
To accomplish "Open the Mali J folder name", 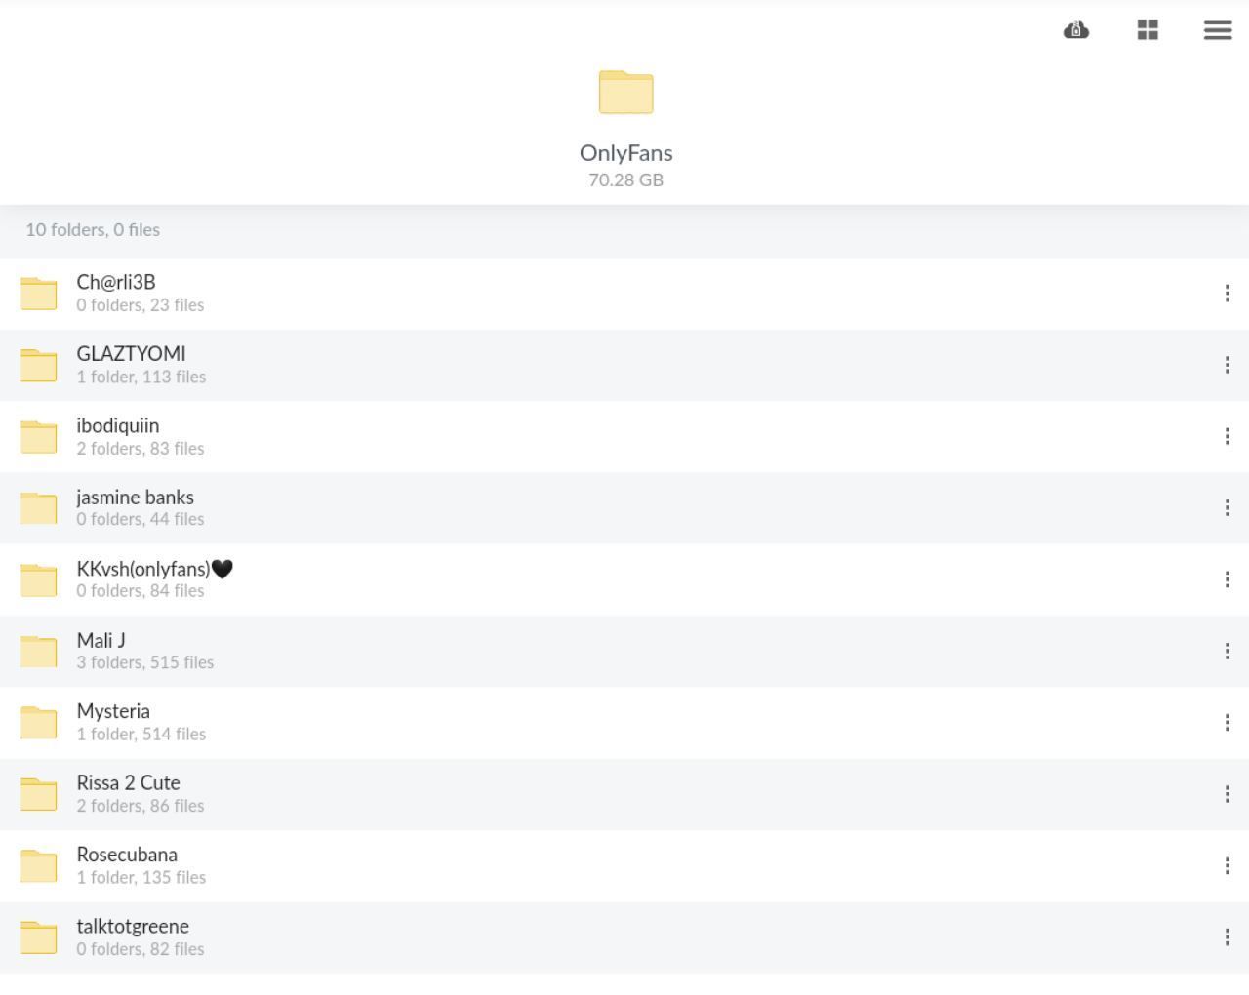I will 101,640.
